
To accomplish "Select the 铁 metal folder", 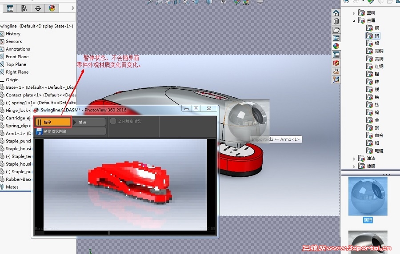I will (x=373, y=97).
